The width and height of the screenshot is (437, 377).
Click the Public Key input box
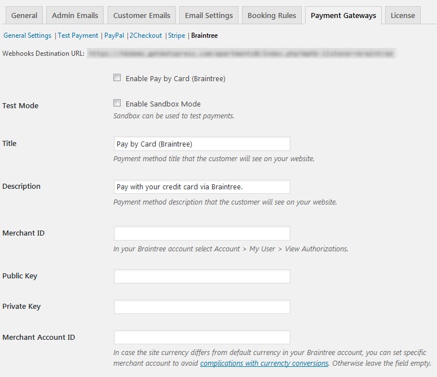coord(202,276)
